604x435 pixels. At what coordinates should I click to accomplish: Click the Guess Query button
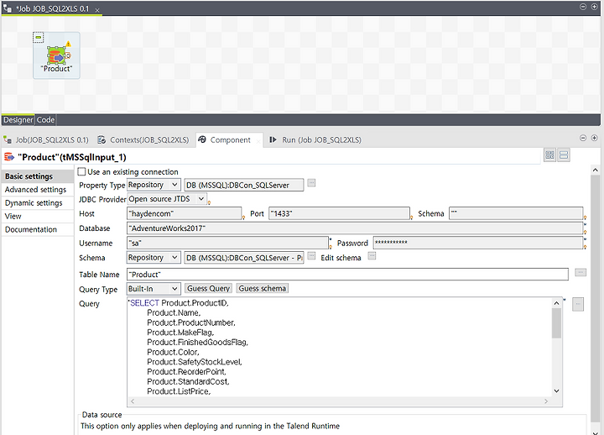click(x=208, y=288)
